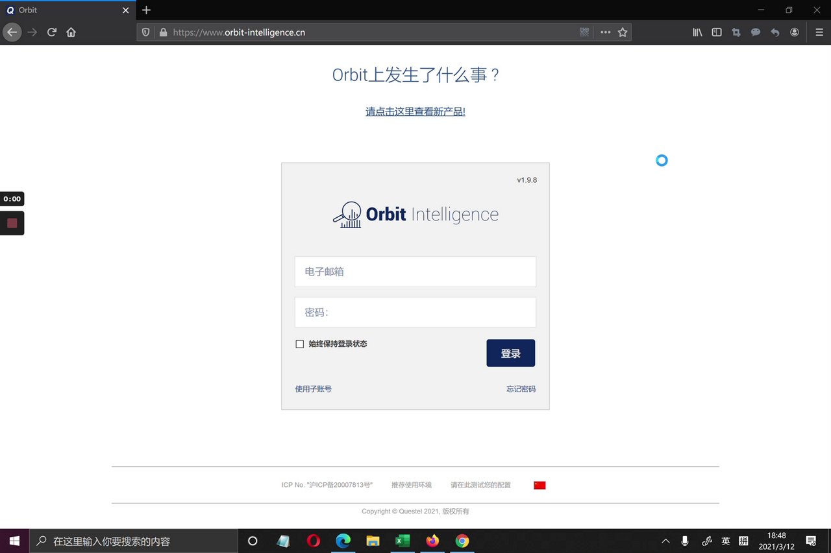Open the 推荐使用环境 link
Image resolution: width=831 pixels, height=553 pixels.
click(x=412, y=485)
